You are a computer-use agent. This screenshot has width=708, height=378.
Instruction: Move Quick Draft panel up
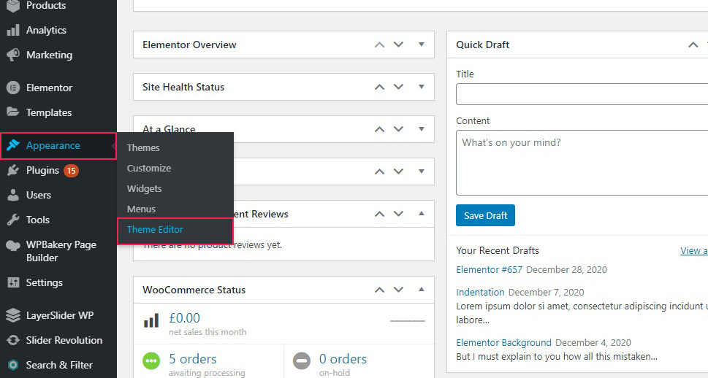coord(693,45)
